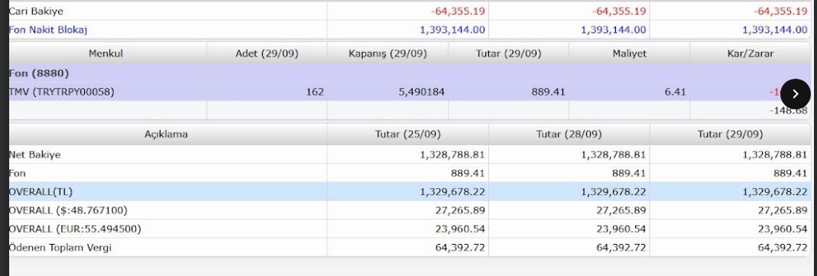
Task: Click 27,265.89 in the last Tutar (29/09) column
Action: (x=783, y=210)
